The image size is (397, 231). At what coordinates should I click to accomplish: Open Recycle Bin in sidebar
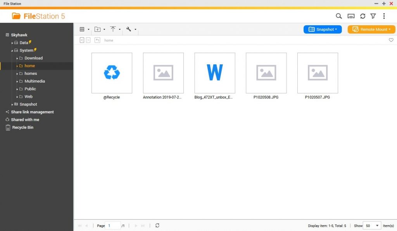tap(23, 127)
